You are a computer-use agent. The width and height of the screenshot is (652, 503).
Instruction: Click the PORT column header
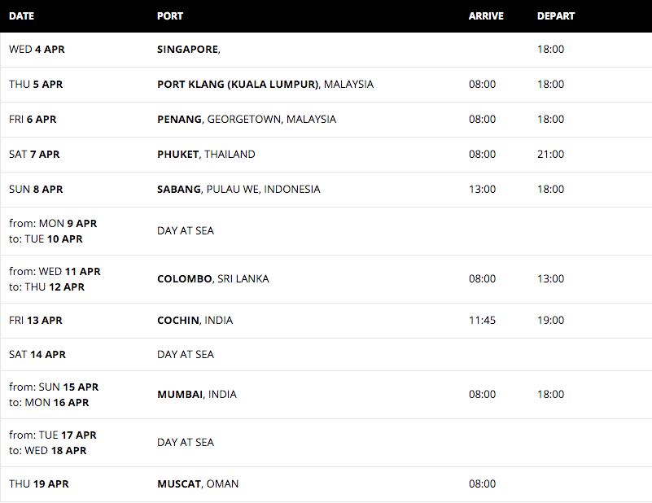pos(169,16)
